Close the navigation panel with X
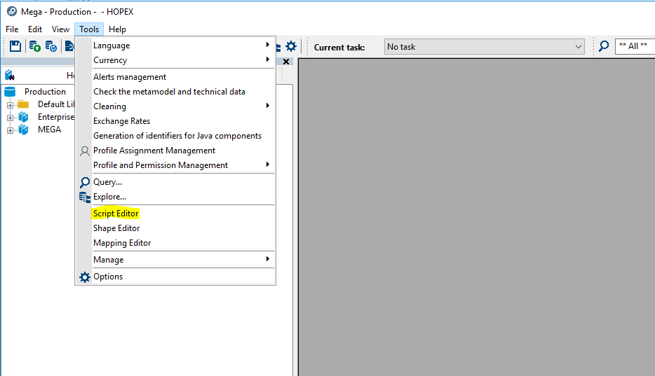The width and height of the screenshot is (655, 376). tap(286, 62)
